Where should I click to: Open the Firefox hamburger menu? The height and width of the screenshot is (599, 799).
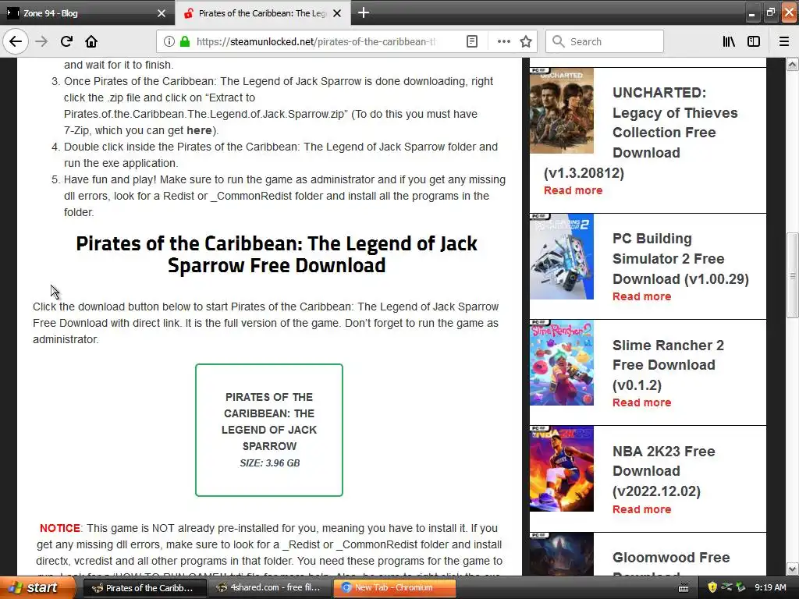coord(784,41)
